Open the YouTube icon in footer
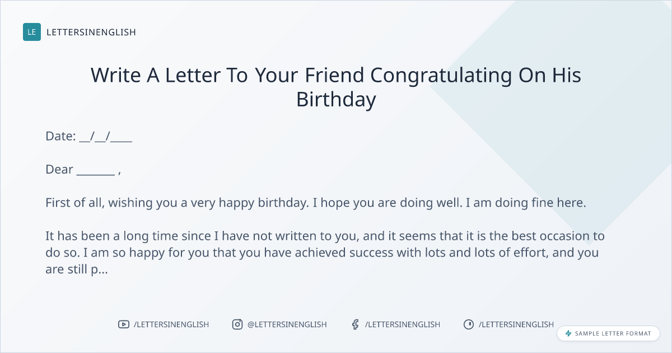The image size is (672, 353). pyautogui.click(x=123, y=324)
